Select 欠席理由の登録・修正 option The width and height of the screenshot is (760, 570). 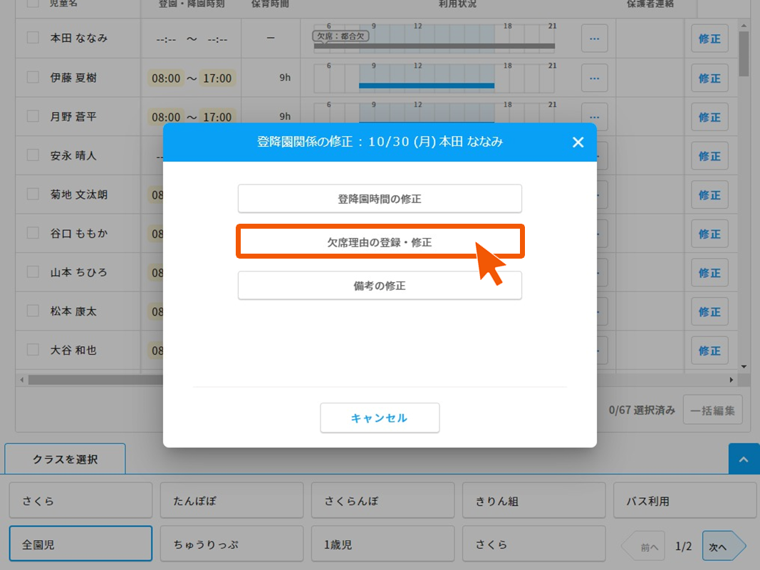pos(380,242)
